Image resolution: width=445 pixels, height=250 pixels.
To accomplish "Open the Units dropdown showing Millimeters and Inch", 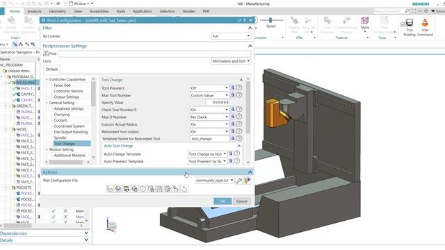I will (231, 61).
